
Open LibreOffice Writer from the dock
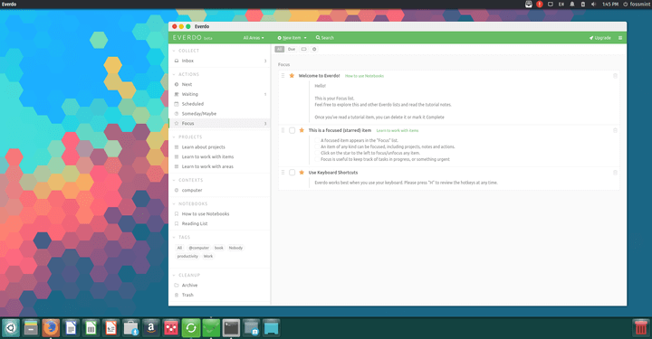point(71,328)
